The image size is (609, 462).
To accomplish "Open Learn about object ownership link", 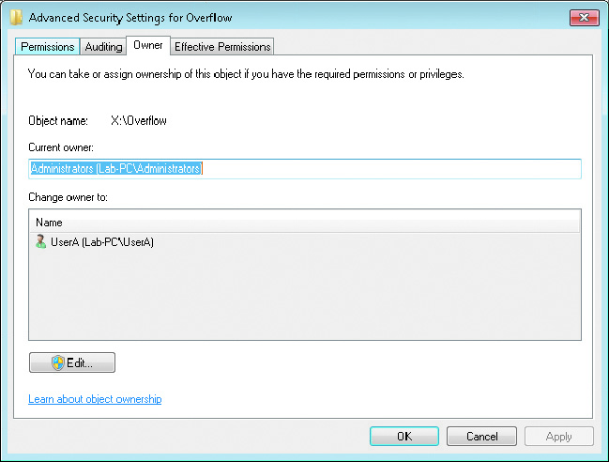I will 95,399.
